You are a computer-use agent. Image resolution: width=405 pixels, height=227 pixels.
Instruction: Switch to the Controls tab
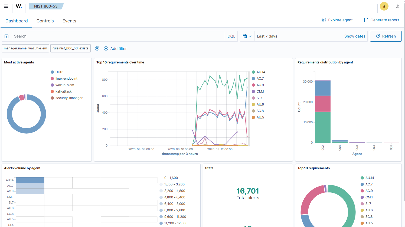(45, 21)
